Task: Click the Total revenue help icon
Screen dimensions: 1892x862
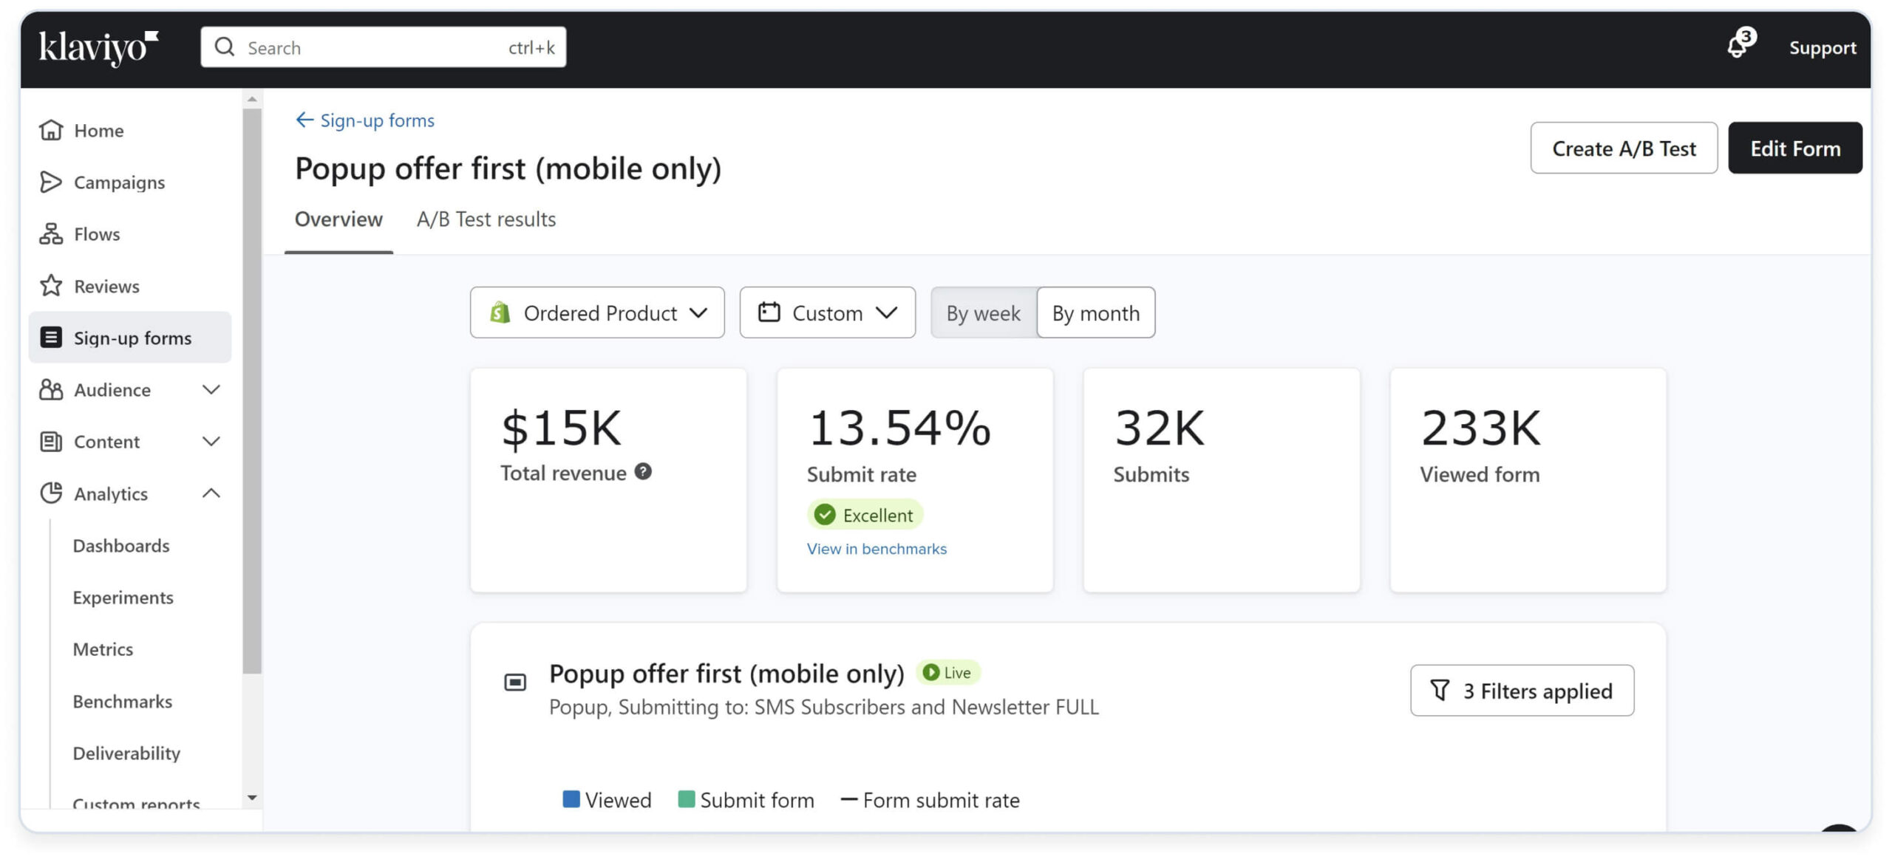Action: click(x=643, y=471)
